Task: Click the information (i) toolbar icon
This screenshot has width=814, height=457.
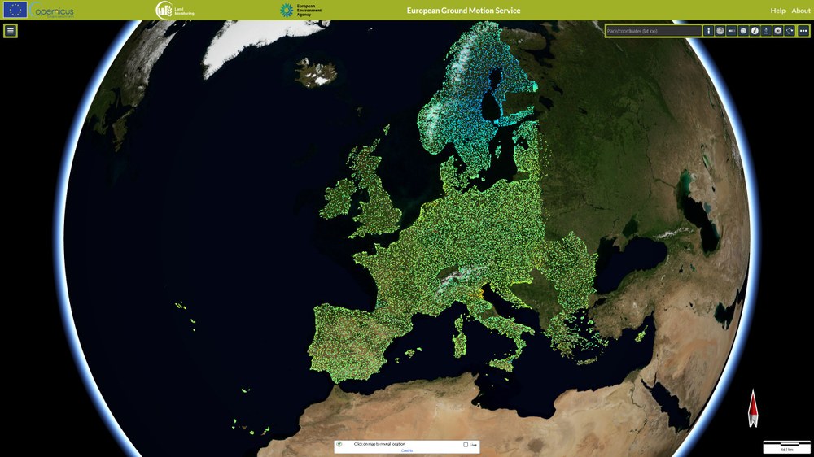Action: 709,31
